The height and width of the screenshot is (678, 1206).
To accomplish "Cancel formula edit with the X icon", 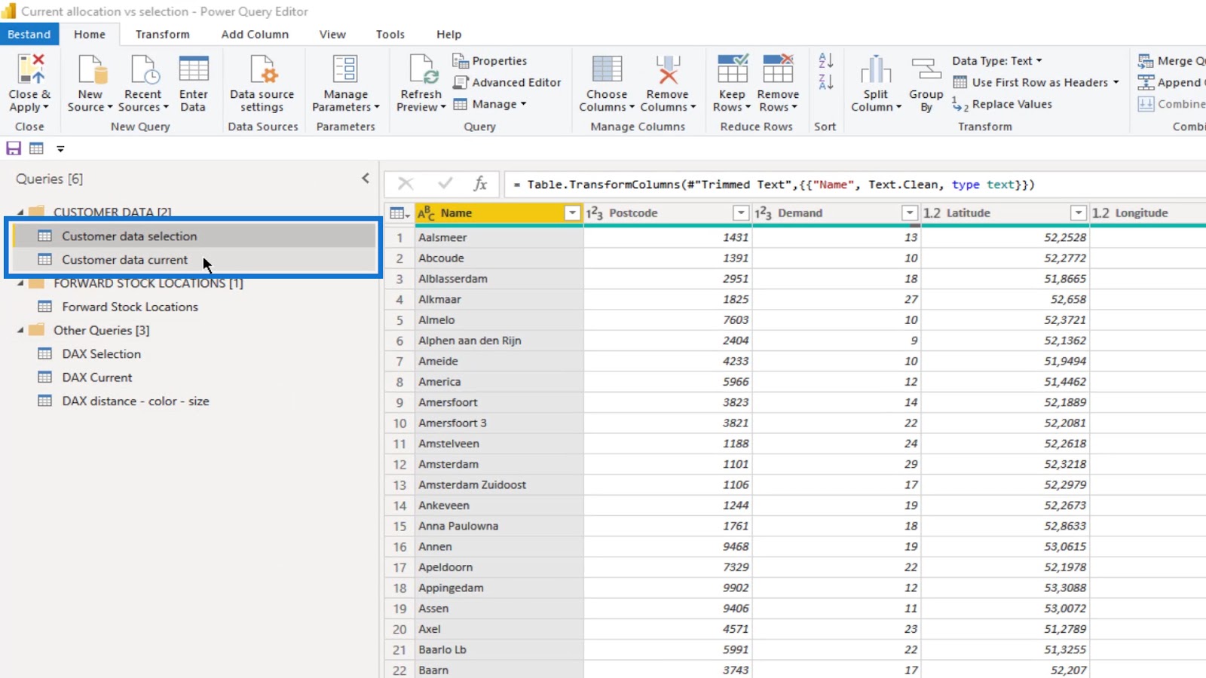I will [406, 184].
